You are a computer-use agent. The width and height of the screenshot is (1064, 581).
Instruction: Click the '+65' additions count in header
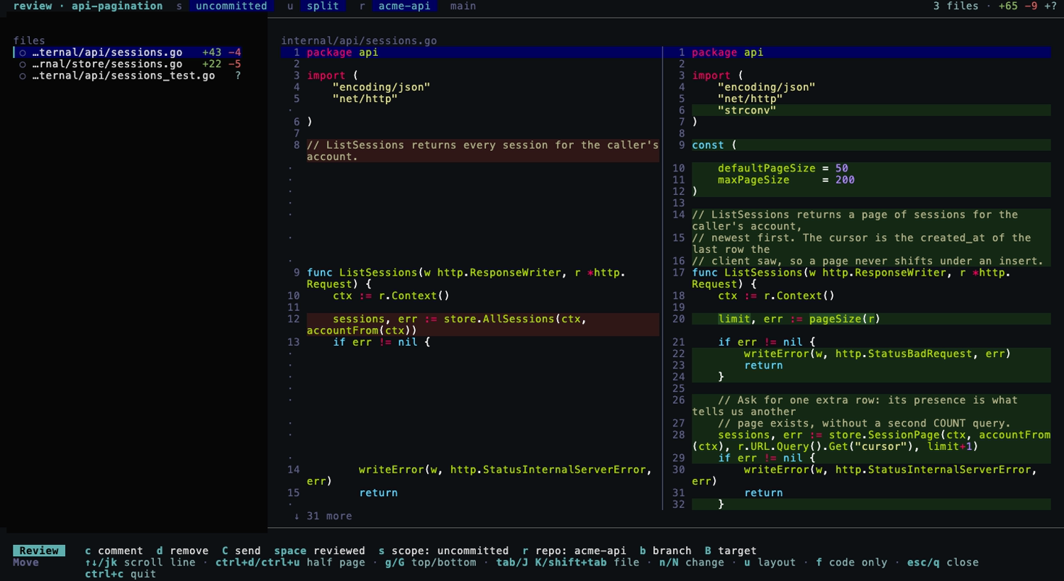tap(1008, 6)
